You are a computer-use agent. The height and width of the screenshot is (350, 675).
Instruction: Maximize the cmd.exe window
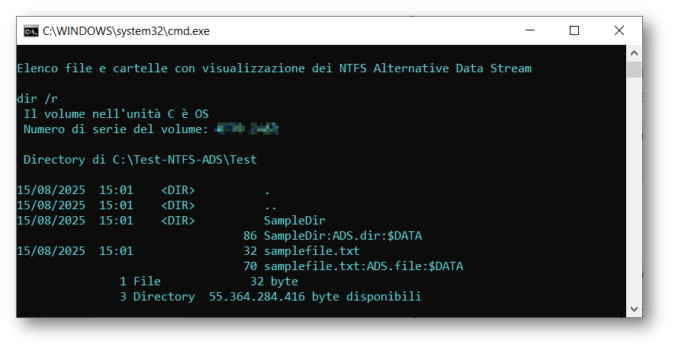tap(574, 31)
